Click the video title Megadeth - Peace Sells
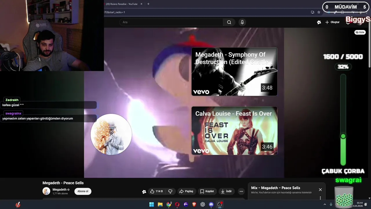The height and width of the screenshot is (209, 371). pyautogui.click(x=63, y=183)
